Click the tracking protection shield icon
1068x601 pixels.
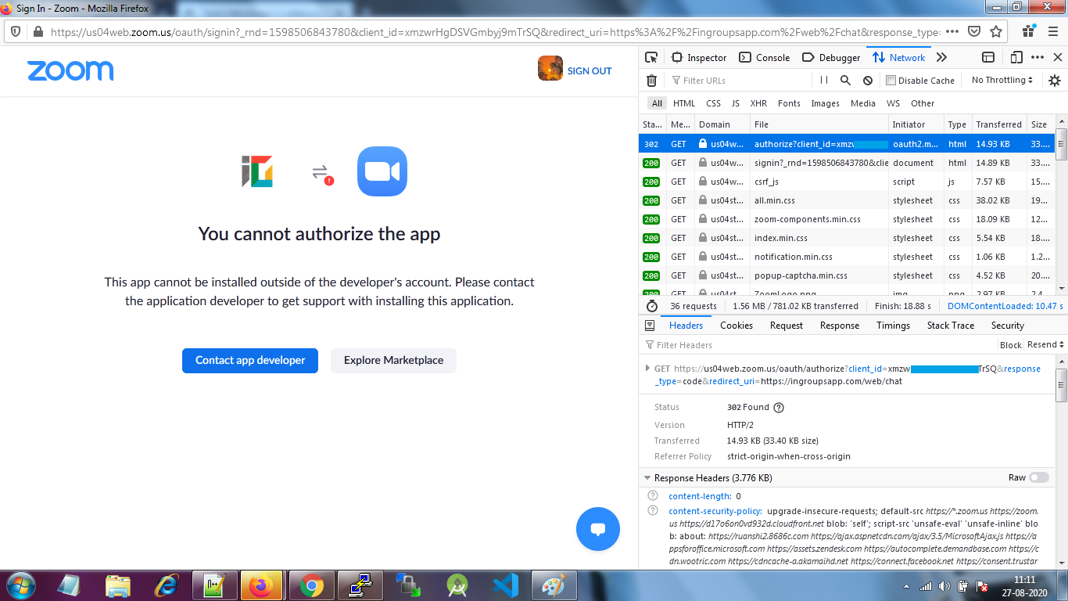pos(16,32)
